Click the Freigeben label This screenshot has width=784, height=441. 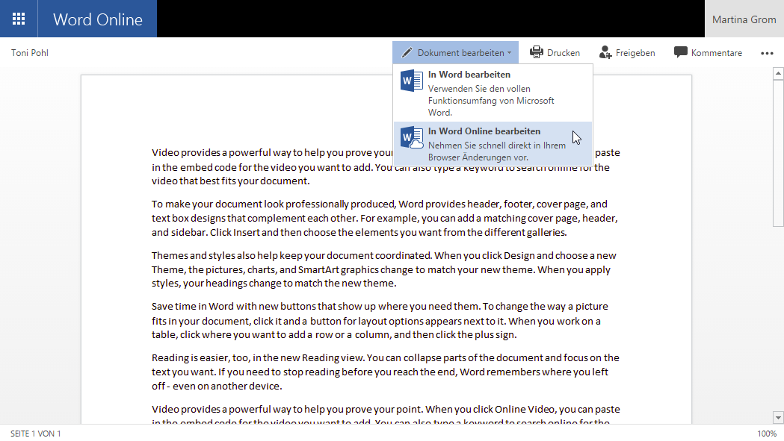pos(635,53)
